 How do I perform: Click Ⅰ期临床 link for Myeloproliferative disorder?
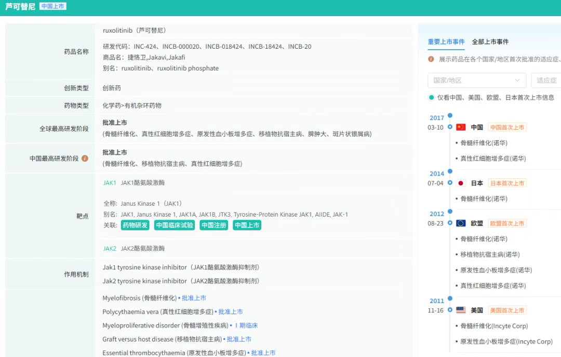point(246,326)
